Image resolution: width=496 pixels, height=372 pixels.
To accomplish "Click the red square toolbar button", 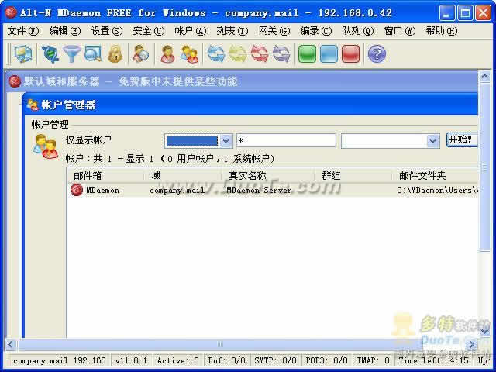I will 350,53.
